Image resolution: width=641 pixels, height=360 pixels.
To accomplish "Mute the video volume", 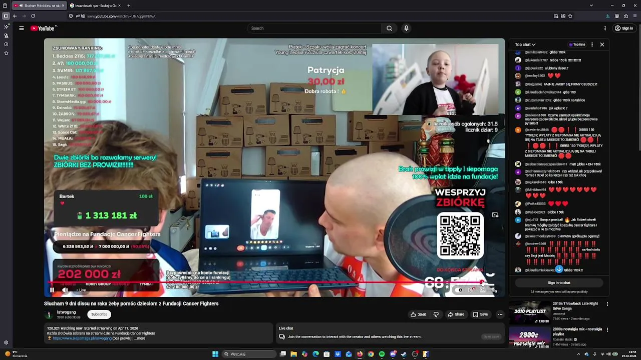I will click(x=65, y=290).
